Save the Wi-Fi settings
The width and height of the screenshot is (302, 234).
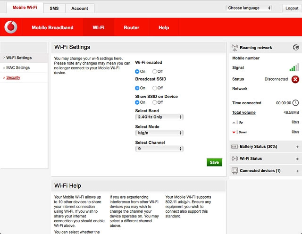tap(214, 162)
